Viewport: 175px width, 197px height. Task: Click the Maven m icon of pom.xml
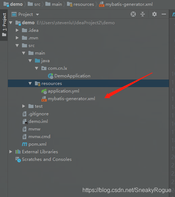[24, 144]
